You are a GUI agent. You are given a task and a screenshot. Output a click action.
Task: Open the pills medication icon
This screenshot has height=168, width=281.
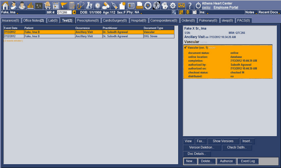(x=106, y=6)
